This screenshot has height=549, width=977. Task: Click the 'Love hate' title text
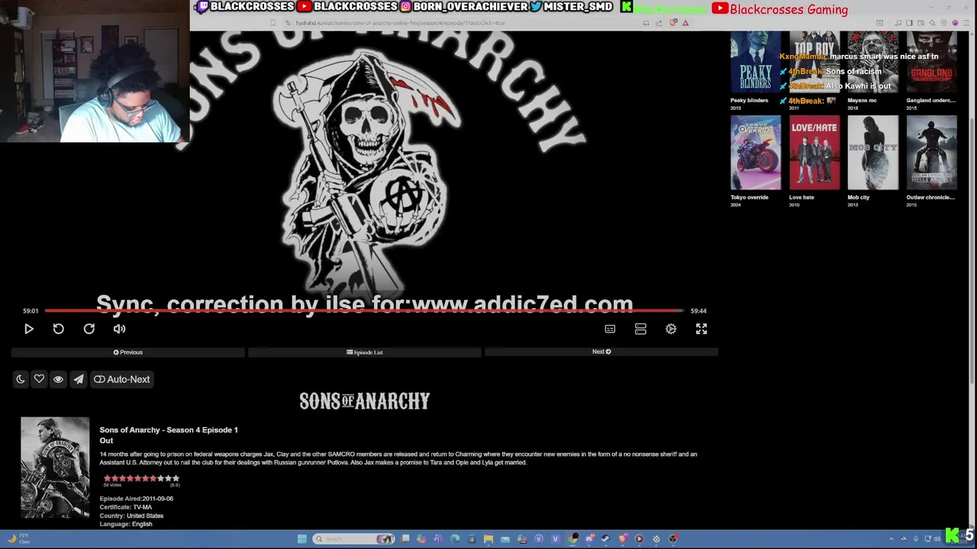point(801,197)
